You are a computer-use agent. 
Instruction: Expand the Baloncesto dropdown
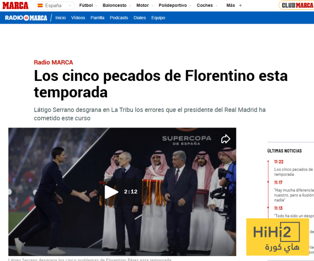(x=116, y=5)
